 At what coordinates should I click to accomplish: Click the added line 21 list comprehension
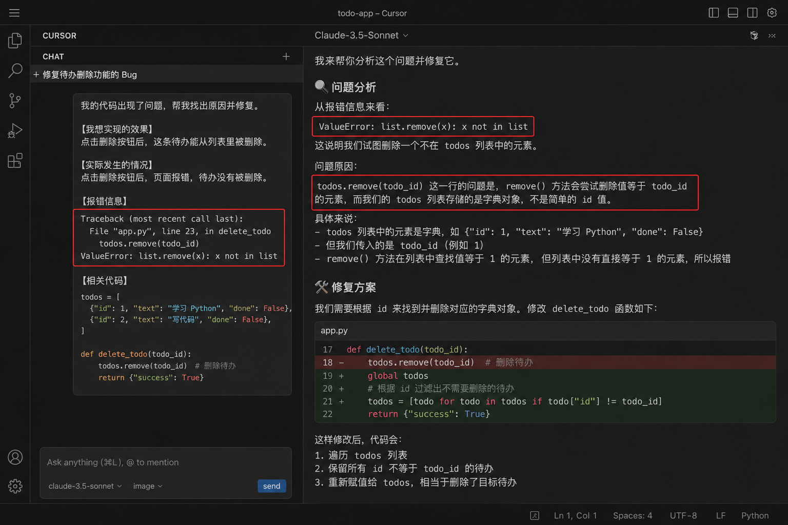pos(545,401)
